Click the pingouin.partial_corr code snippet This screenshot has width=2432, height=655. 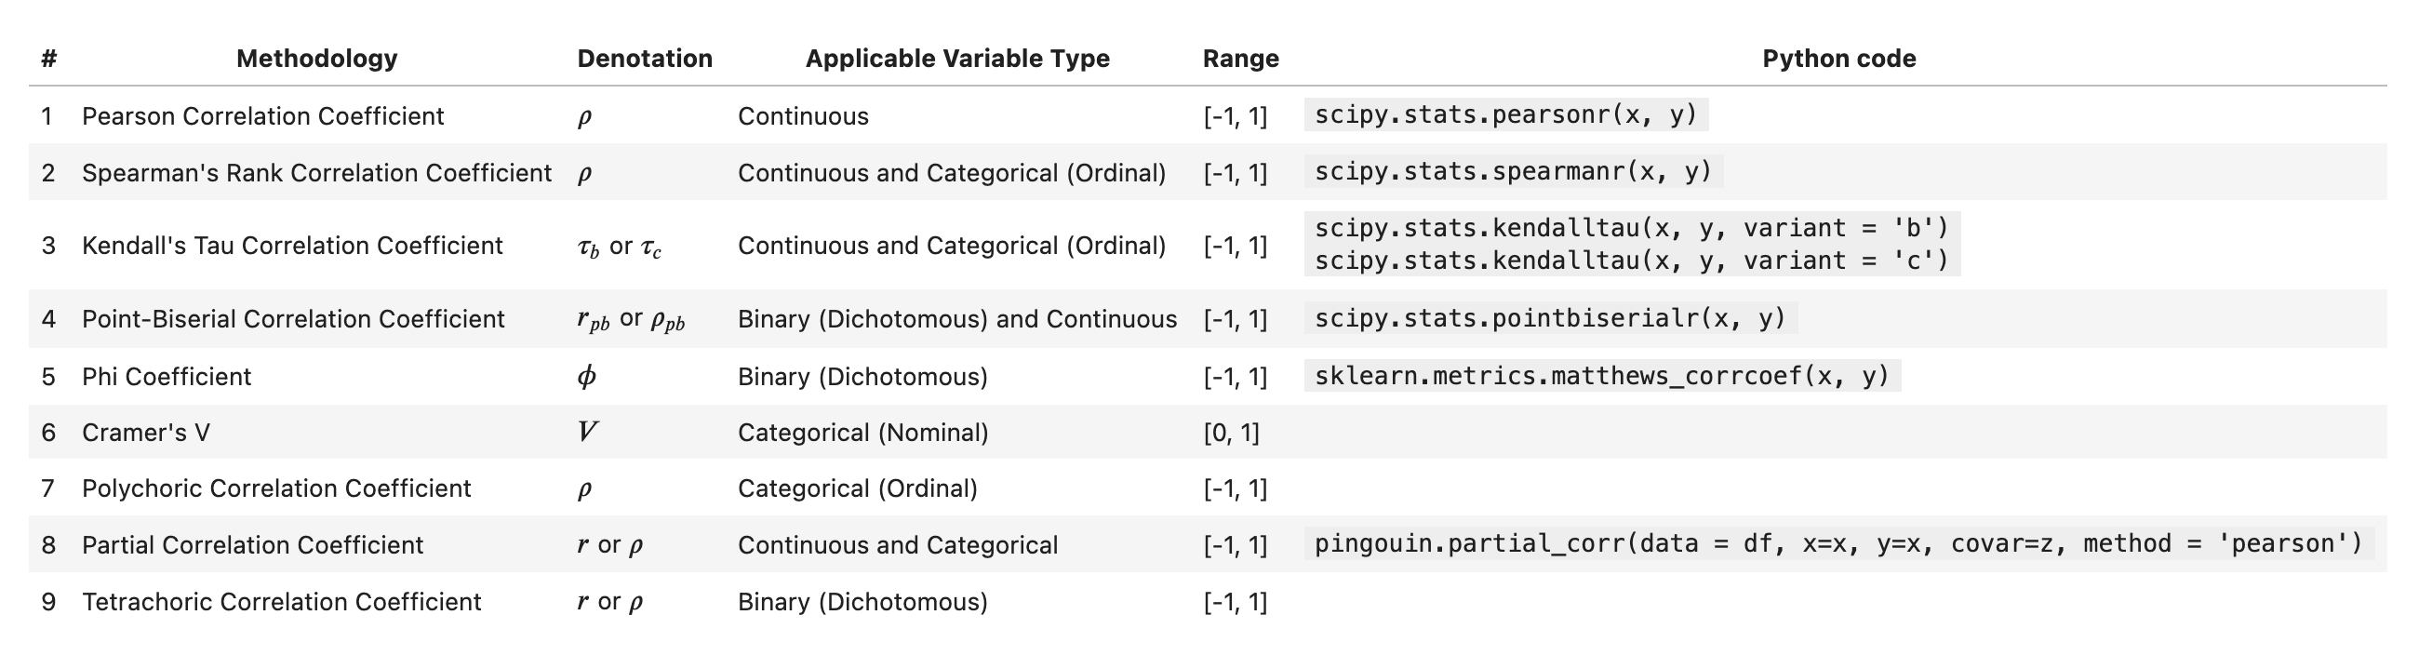coord(1837,543)
